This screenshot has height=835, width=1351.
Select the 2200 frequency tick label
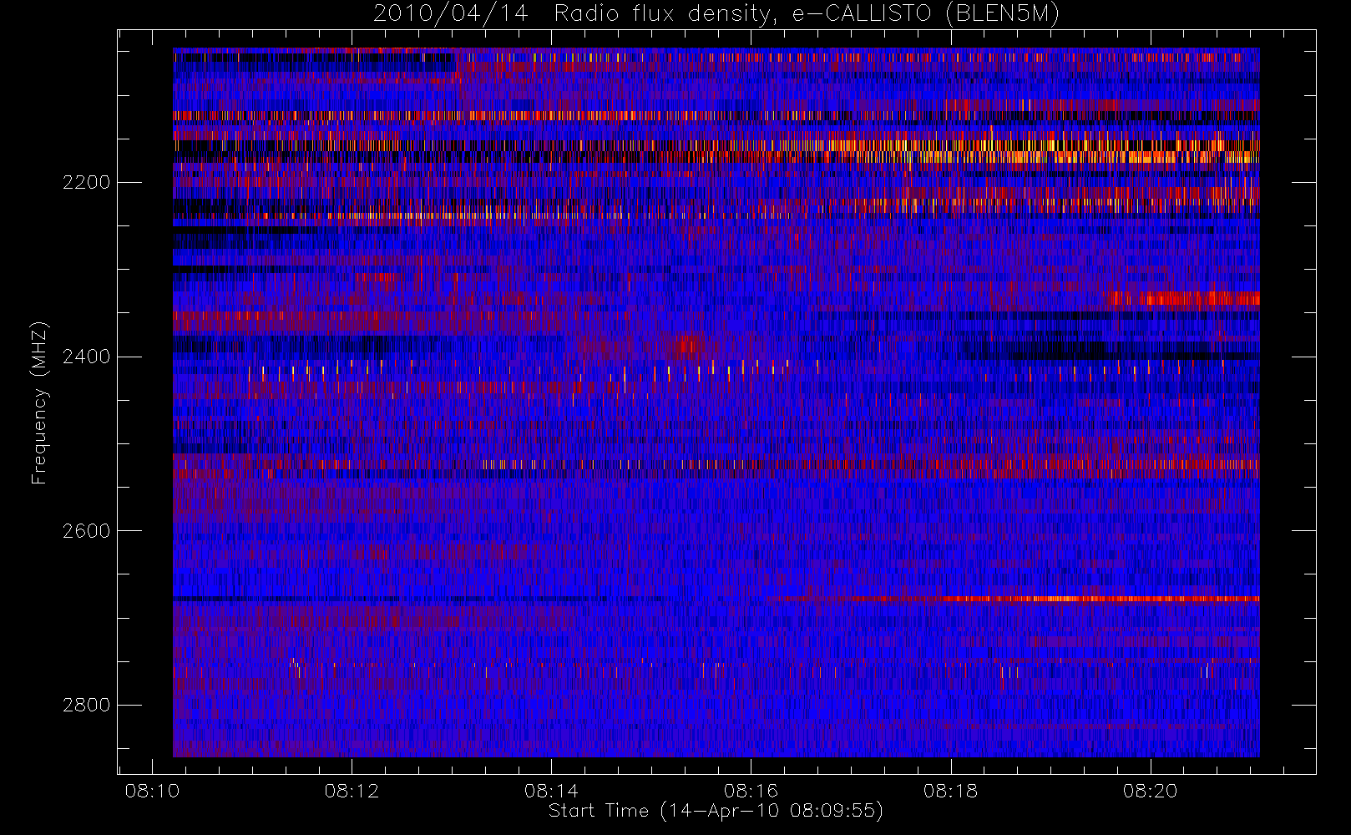coord(87,182)
